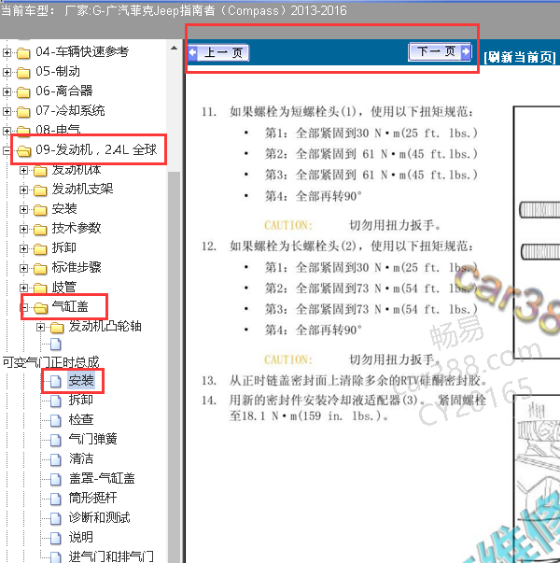The height and width of the screenshot is (563, 560).
Task: Open the 诊断和测试 document page
Action: click(x=100, y=517)
